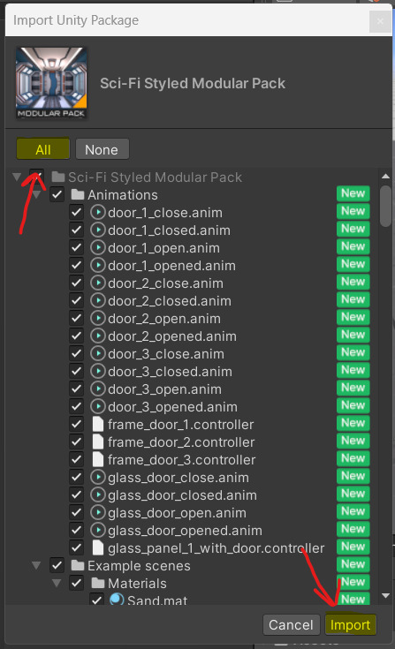395x649 pixels.
Task: Click the frame_door_1.controller file icon
Action: (x=98, y=425)
